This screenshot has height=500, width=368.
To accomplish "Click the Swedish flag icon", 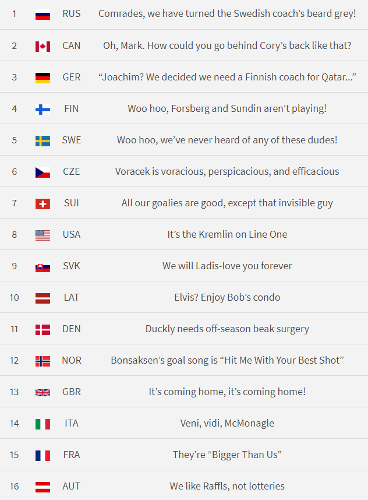I will pyautogui.click(x=43, y=140).
